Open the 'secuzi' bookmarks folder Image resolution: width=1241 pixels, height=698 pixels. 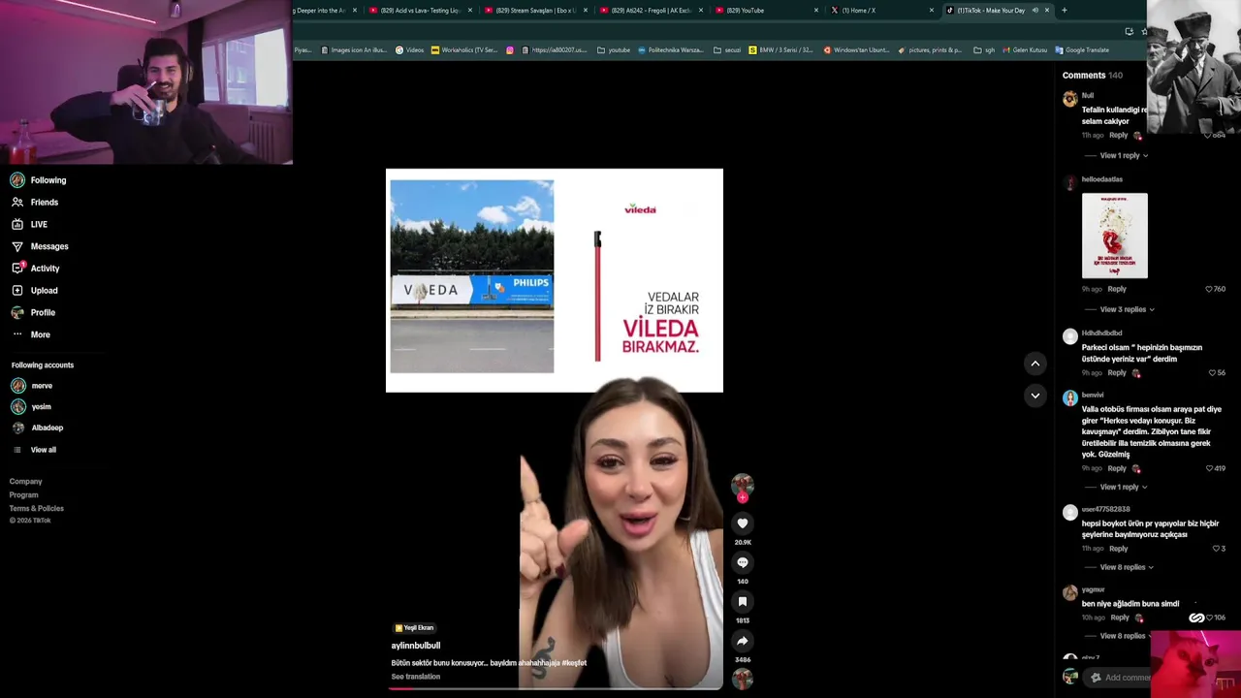pos(727,50)
